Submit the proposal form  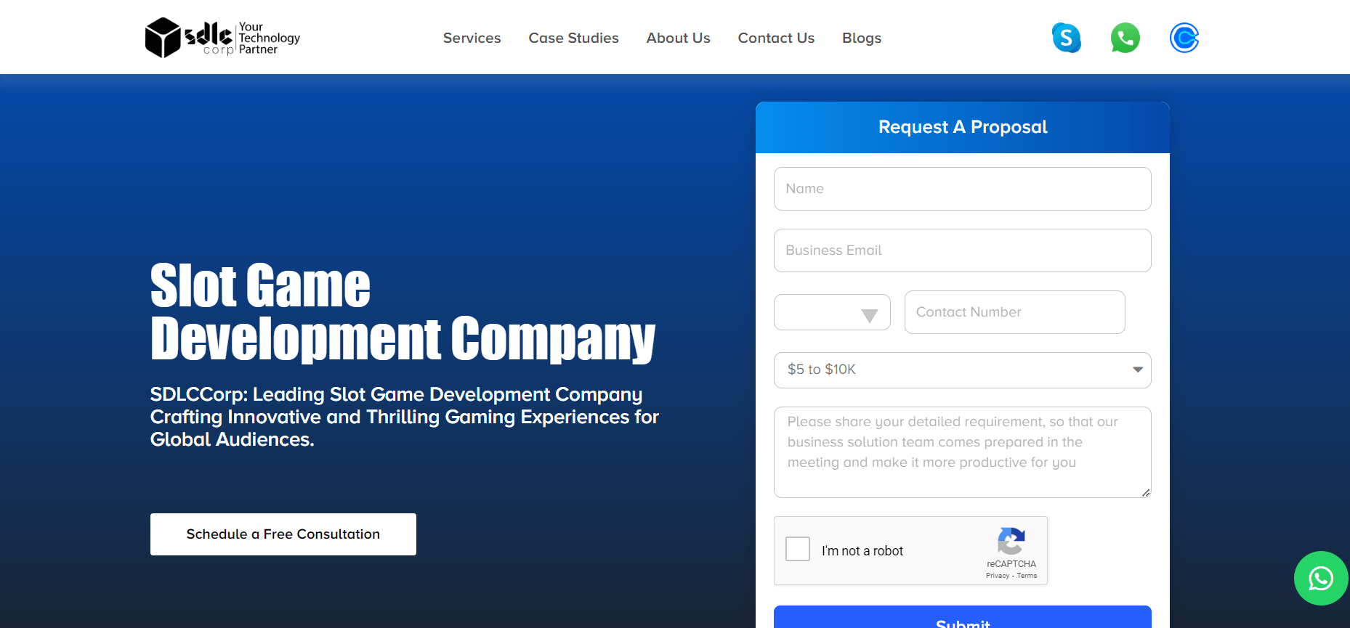pyautogui.click(x=963, y=619)
